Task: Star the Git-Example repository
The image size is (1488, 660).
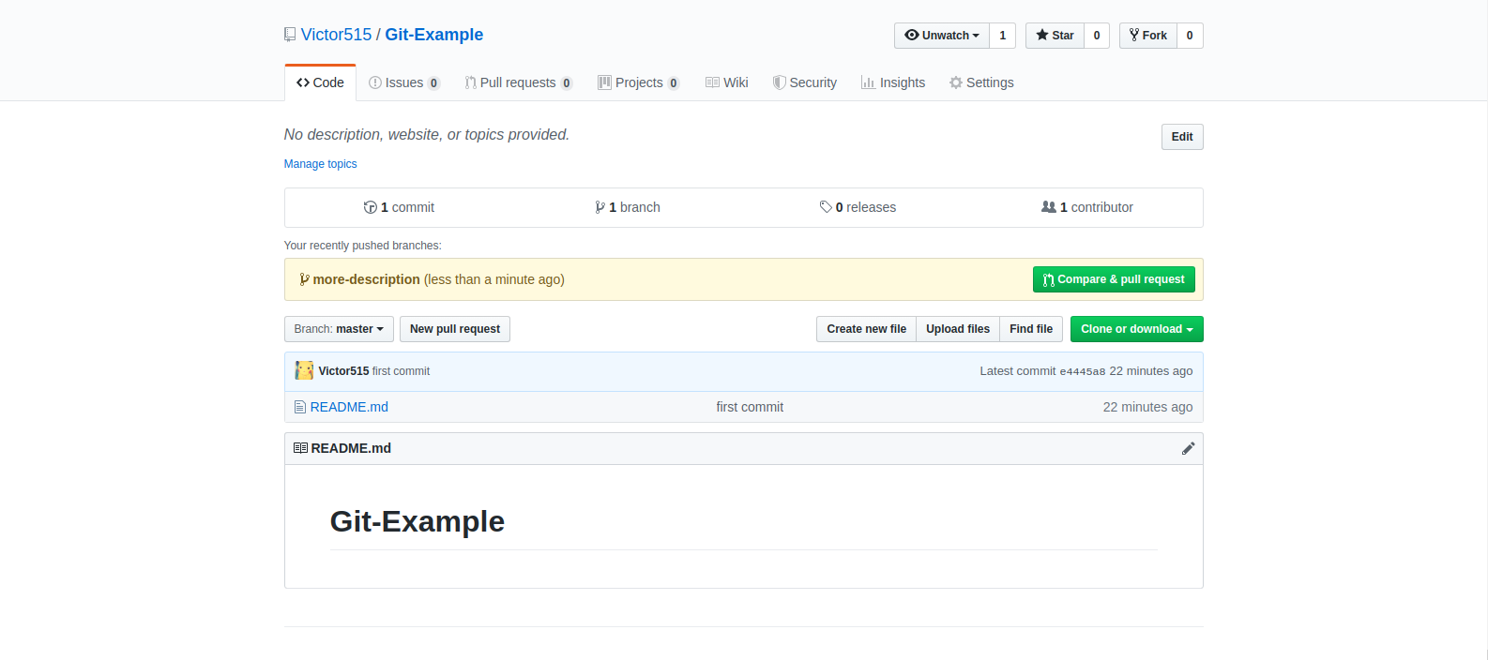Action: click(x=1055, y=36)
